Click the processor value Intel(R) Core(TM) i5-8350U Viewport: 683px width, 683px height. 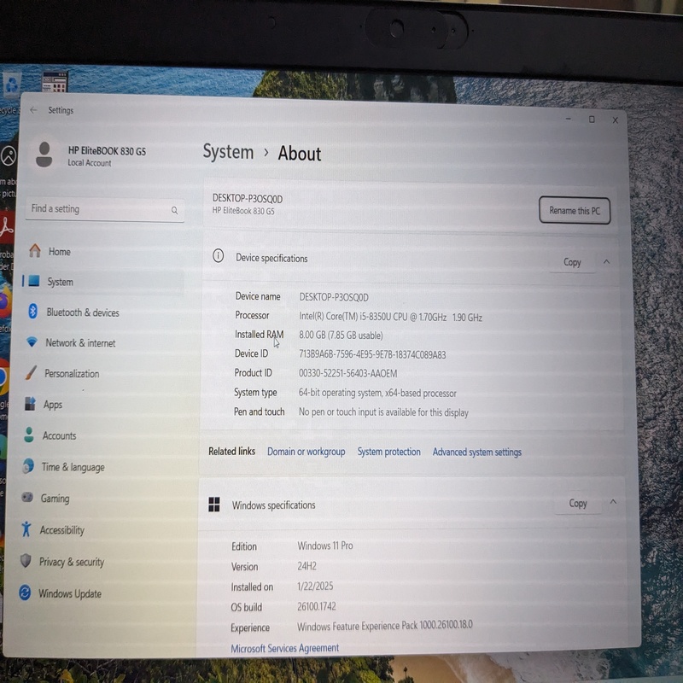click(x=390, y=317)
